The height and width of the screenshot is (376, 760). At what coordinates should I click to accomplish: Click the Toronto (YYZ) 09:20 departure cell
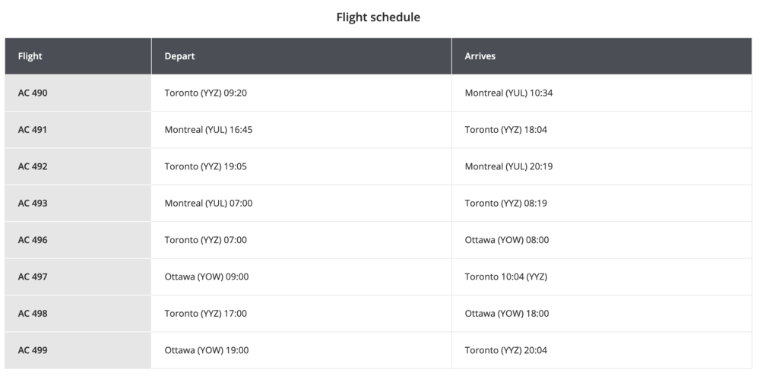pyautogui.click(x=205, y=93)
